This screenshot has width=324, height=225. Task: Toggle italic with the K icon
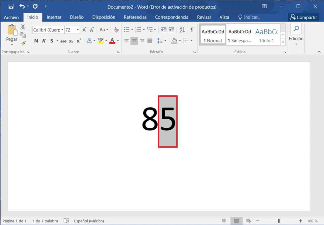point(44,41)
